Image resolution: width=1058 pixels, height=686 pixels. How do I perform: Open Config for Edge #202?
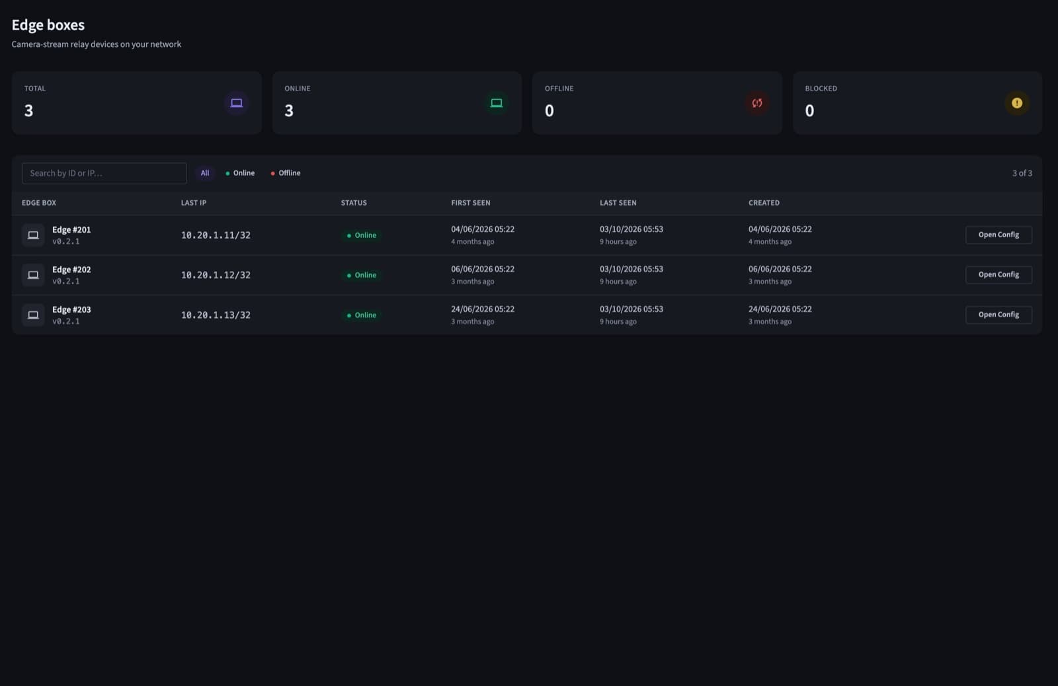(998, 274)
